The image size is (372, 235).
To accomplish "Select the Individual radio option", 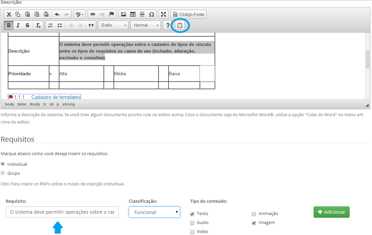I will coord(3,164).
